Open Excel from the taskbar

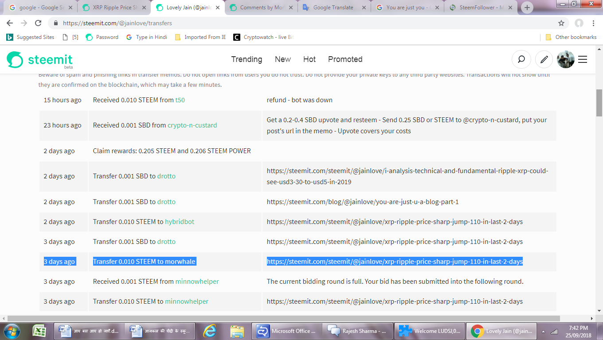[40, 331]
